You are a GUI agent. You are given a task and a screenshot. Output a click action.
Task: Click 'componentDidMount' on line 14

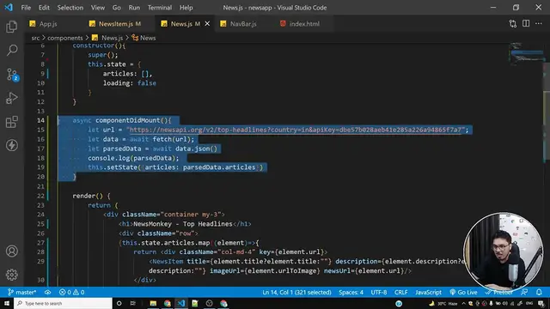pyautogui.click(x=128, y=120)
